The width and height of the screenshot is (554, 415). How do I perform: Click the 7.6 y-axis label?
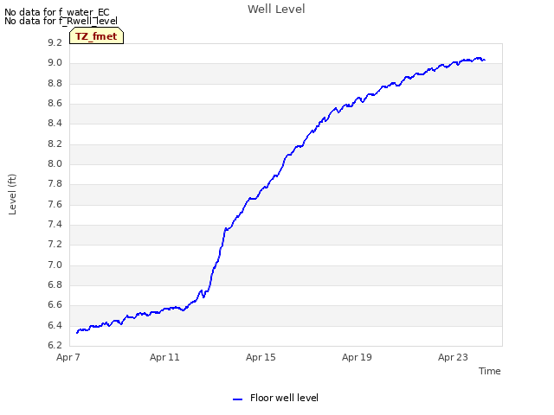pyautogui.click(x=55, y=204)
